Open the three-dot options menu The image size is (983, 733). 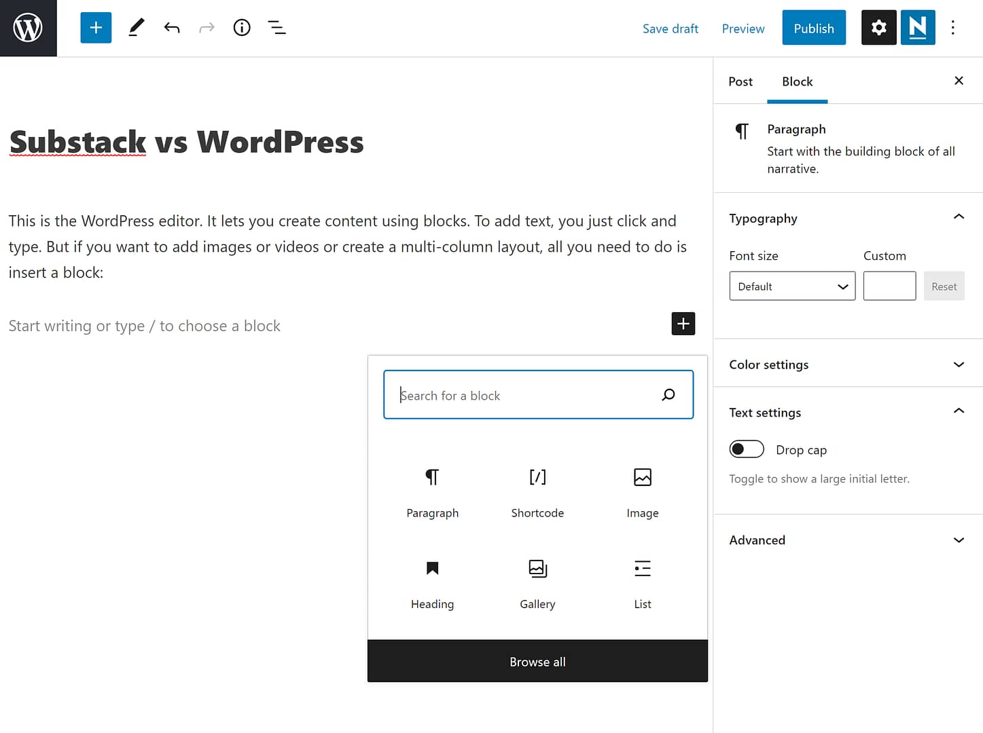[x=953, y=28]
